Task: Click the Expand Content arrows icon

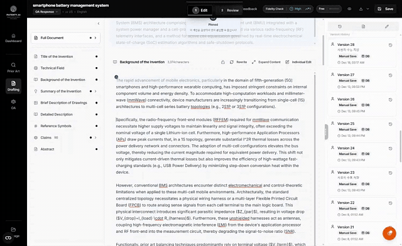Action: [254, 62]
